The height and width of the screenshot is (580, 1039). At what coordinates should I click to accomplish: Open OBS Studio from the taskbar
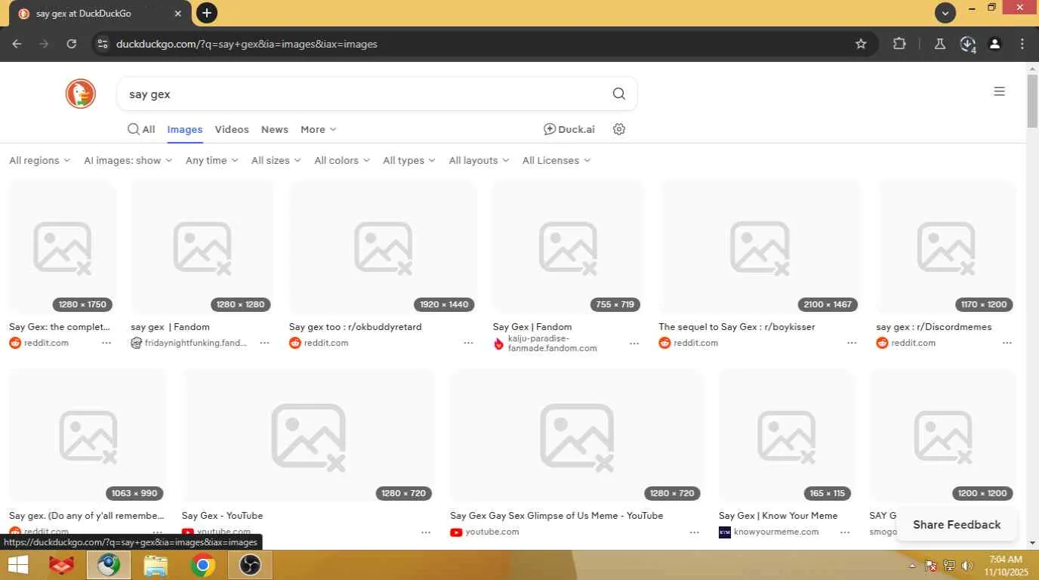(x=250, y=565)
